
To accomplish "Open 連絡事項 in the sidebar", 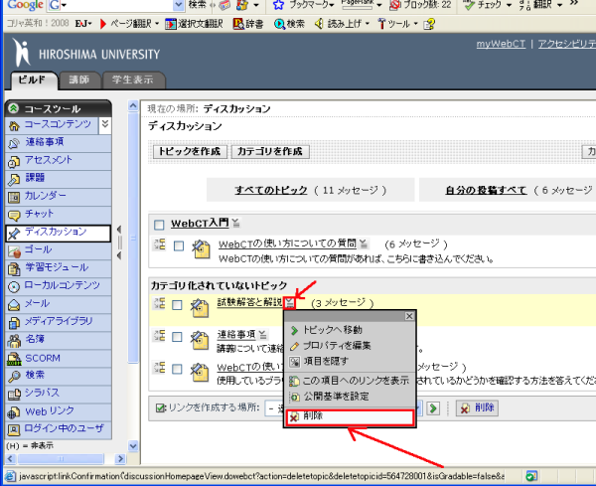I will tap(45, 142).
